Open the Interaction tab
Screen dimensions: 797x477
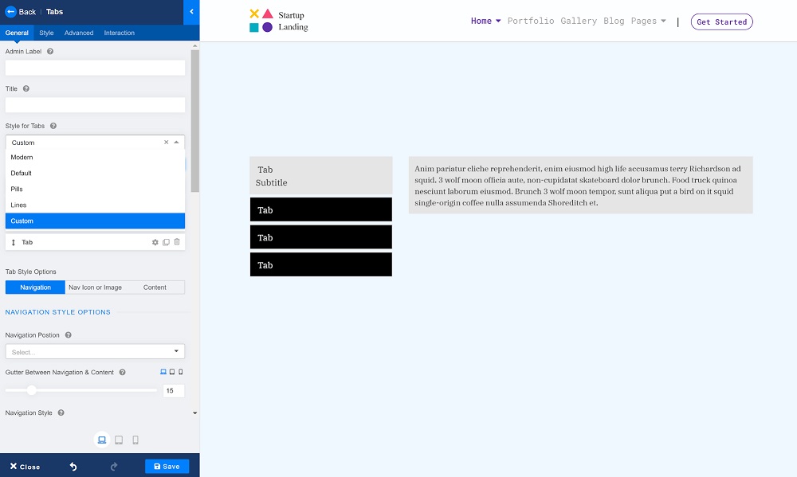click(119, 33)
